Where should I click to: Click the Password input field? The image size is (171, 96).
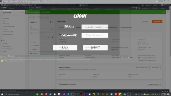(95, 35)
